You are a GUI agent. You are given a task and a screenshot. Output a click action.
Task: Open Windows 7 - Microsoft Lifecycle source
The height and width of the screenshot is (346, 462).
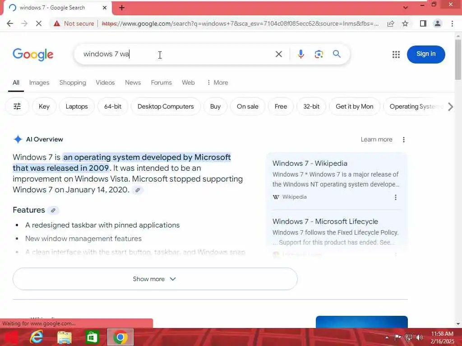(x=325, y=222)
